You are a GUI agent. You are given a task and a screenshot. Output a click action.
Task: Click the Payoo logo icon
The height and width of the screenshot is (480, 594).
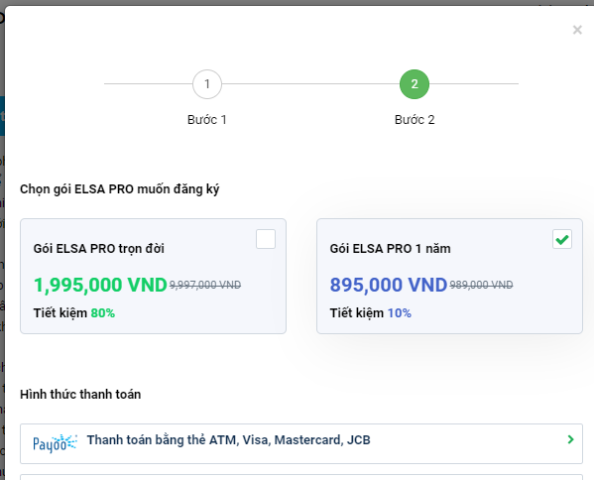55,443
